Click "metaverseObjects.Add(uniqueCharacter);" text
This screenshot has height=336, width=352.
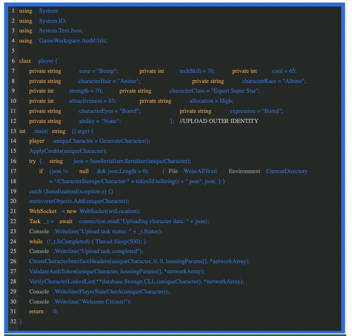point(79,201)
